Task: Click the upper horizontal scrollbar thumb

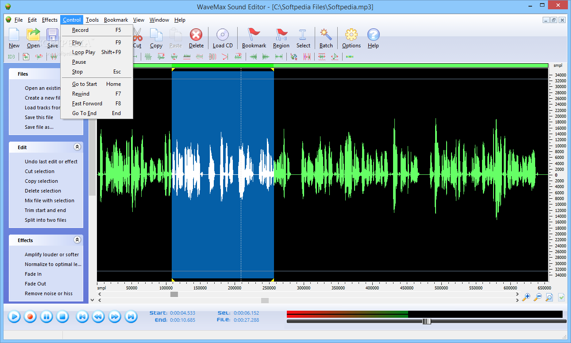Action: (x=174, y=294)
